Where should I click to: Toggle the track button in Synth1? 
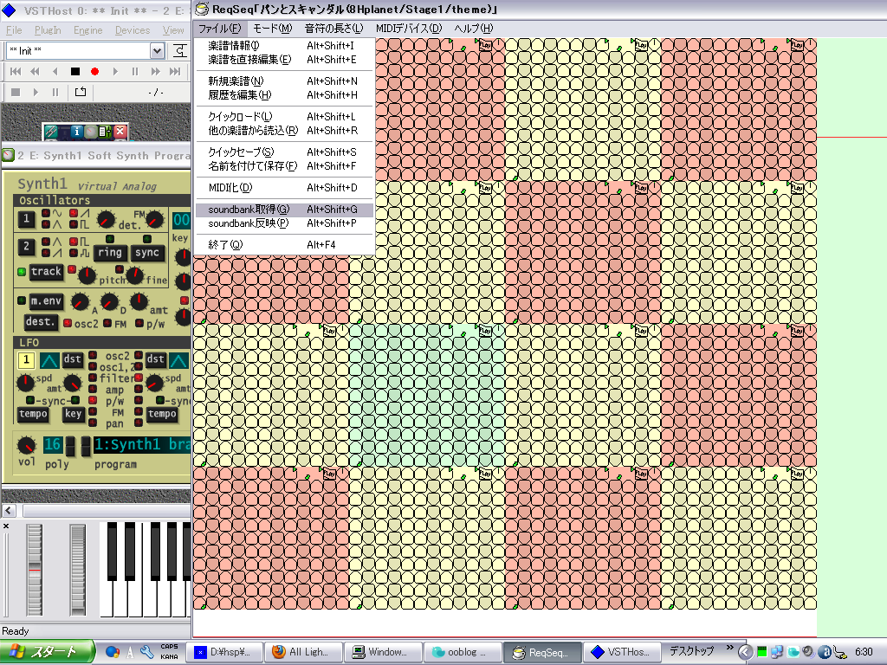[x=46, y=271]
